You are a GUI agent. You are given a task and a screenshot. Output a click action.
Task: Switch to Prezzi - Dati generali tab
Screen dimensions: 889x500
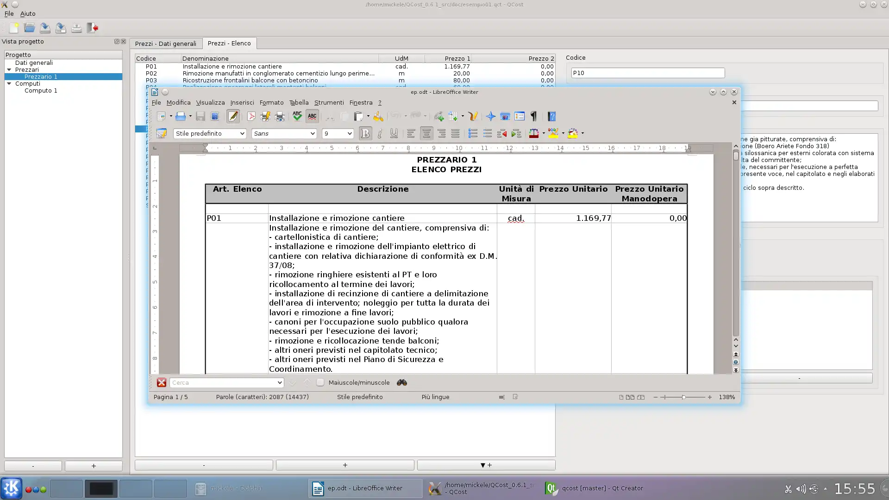pos(166,44)
